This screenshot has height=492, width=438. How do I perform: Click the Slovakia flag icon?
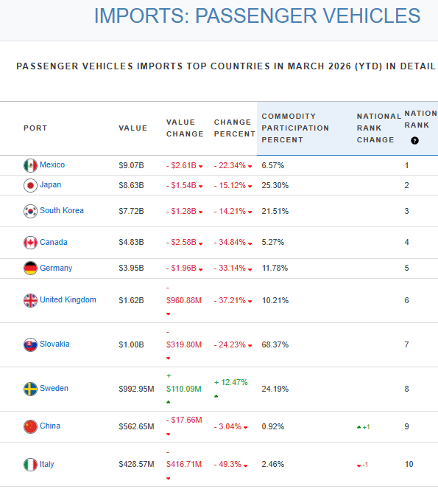[30, 344]
